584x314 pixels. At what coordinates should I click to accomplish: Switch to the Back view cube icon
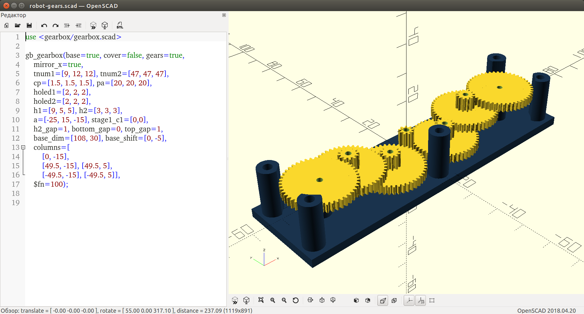[368, 300]
